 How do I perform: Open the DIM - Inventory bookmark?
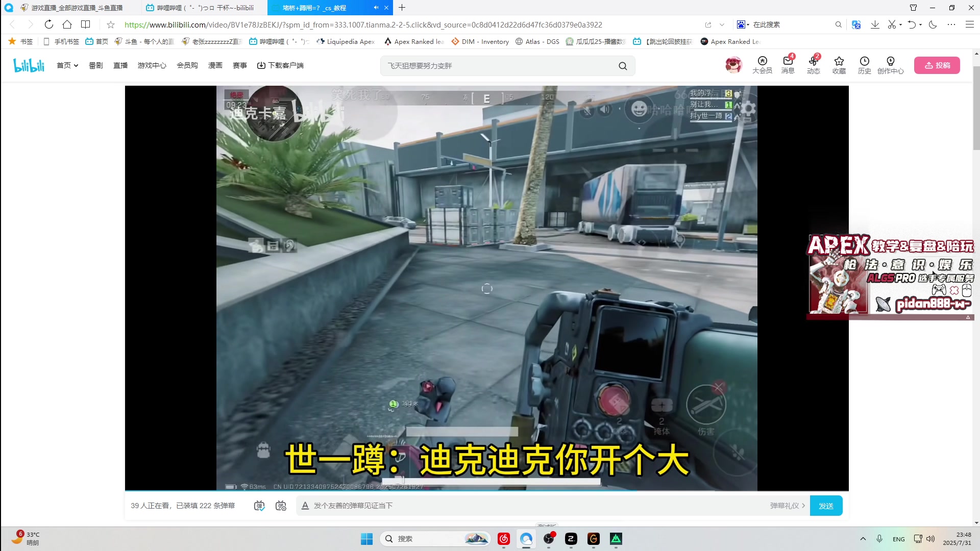click(480, 41)
